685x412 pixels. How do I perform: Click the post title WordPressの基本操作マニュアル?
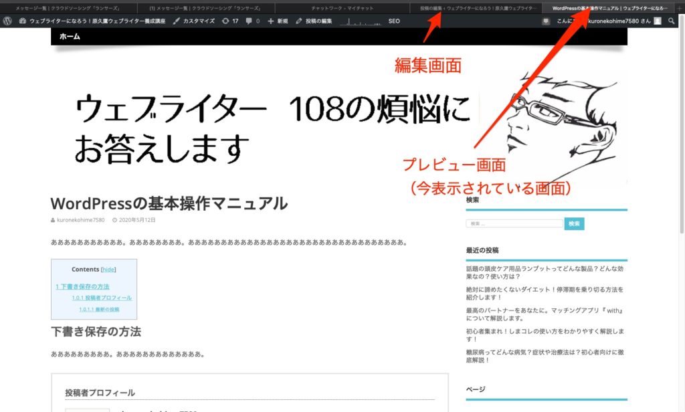pos(169,203)
